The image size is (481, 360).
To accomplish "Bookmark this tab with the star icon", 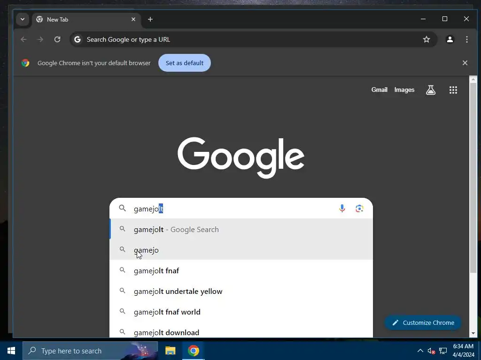I will (427, 39).
